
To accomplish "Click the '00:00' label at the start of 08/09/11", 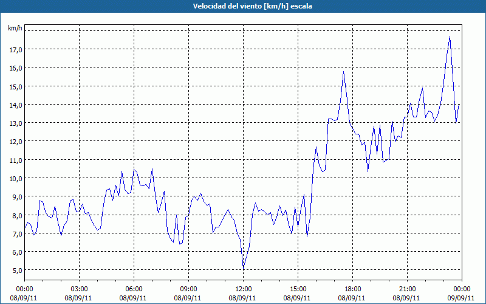I will (x=24, y=289).
